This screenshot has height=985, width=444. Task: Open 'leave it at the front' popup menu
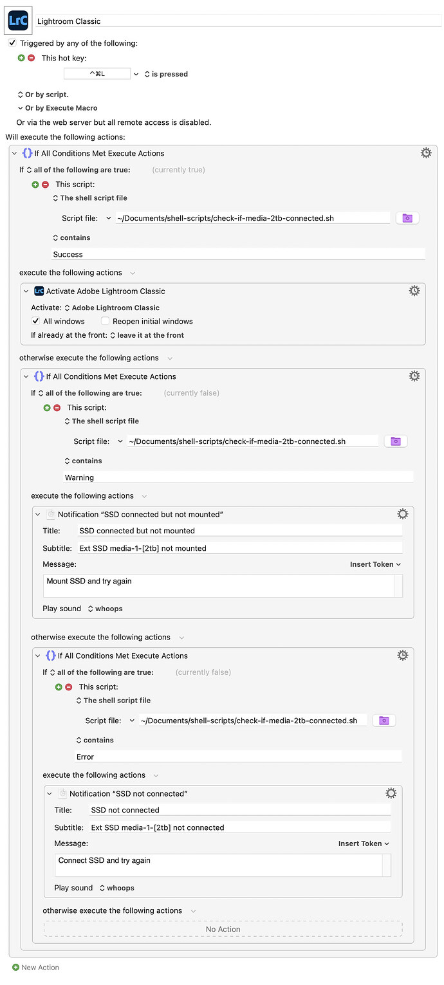coord(147,335)
